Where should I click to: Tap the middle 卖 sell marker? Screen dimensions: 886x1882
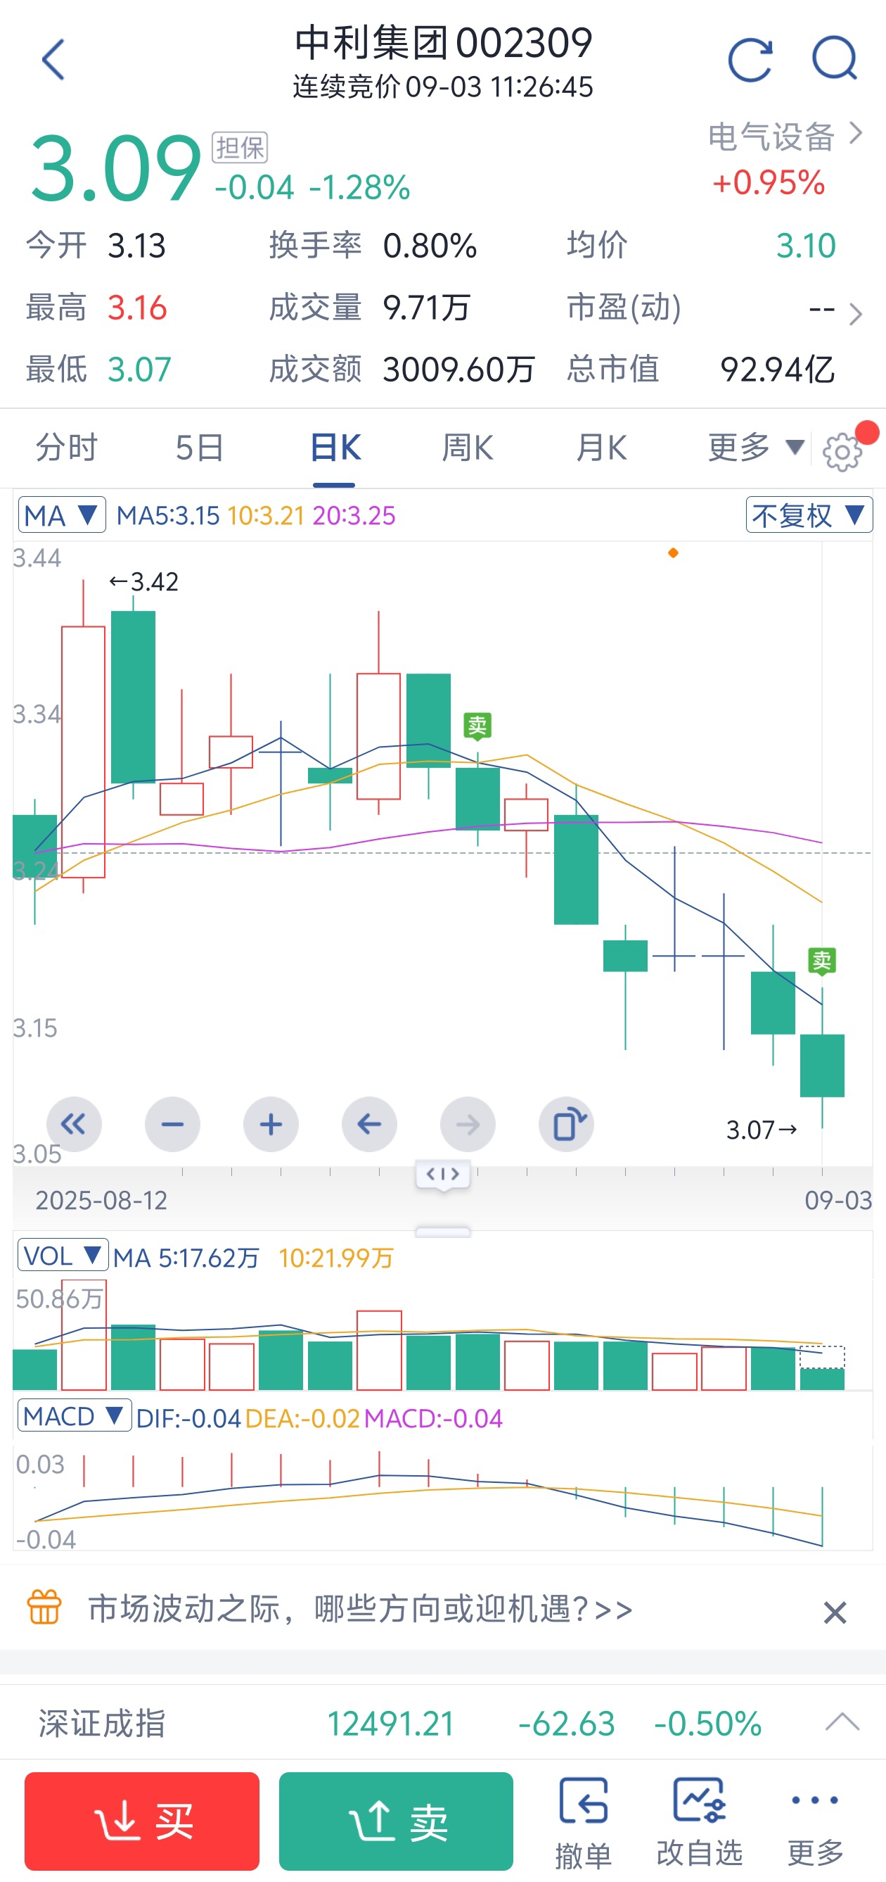coord(477,726)
